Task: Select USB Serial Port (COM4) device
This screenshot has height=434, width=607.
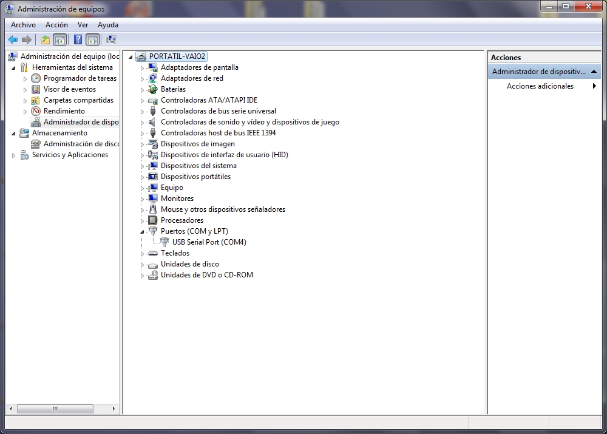Action: pos(209,242)
